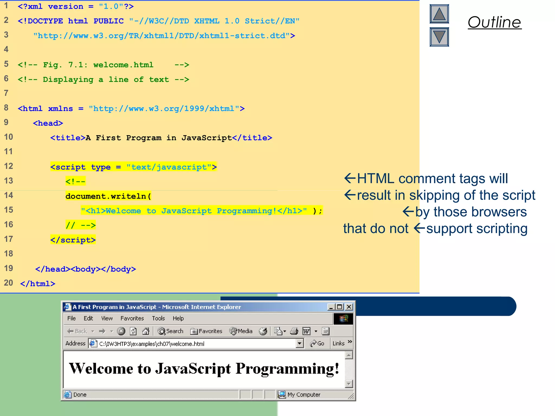
Task: Click the Outline heading link
Action: coord(494,22)
